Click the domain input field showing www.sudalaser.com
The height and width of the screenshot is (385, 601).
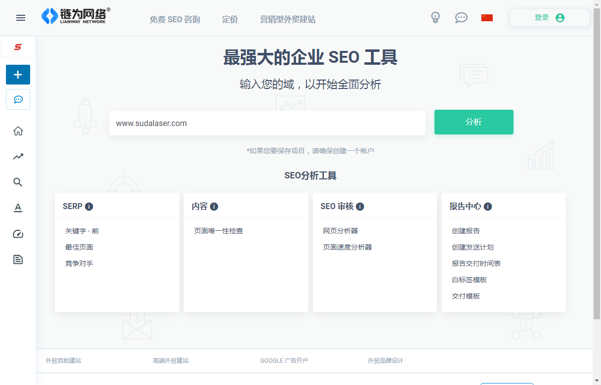[x=267, y=123]
